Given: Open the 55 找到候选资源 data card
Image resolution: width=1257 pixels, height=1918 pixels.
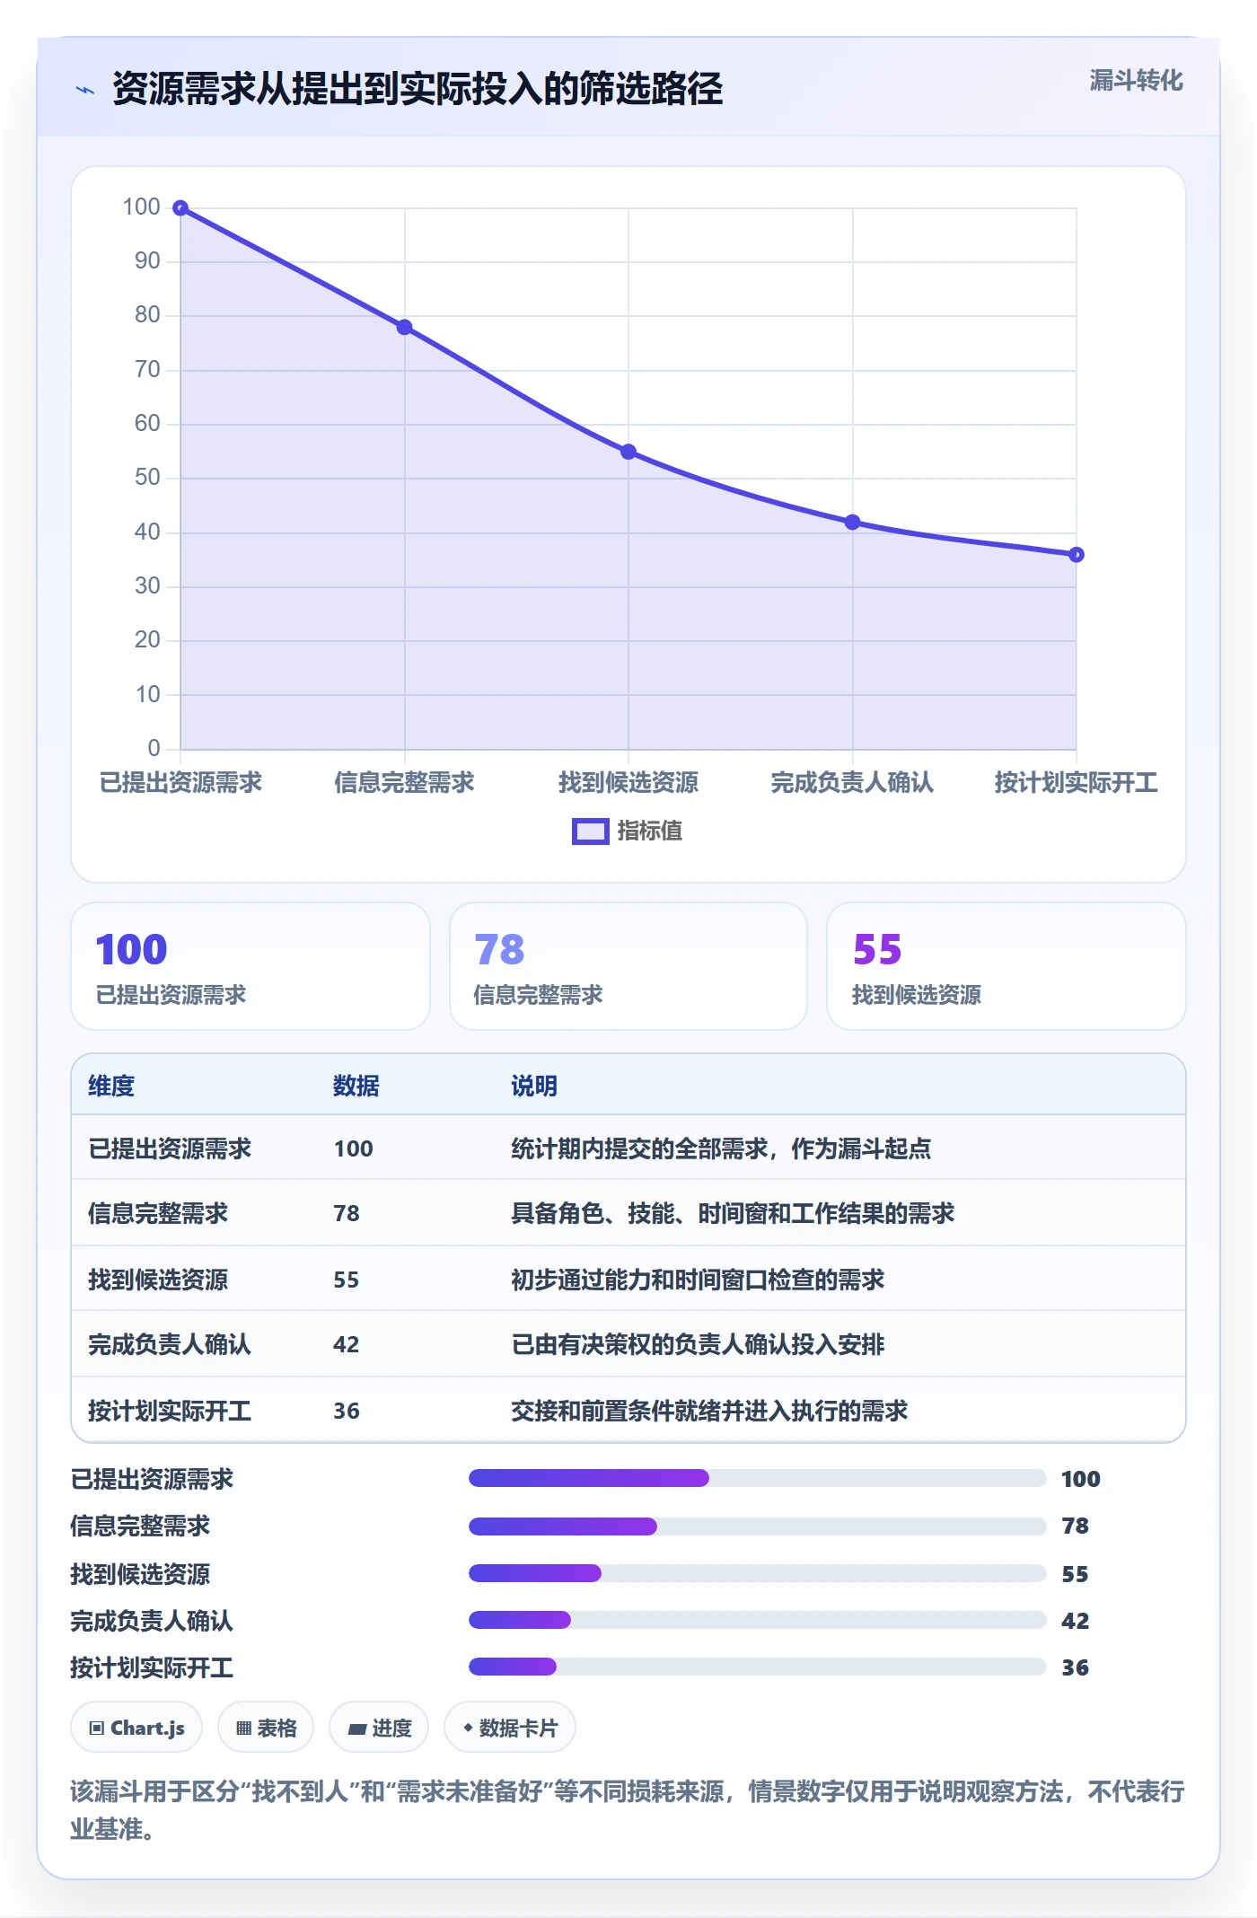Looking at the screenshot, I should (1006, 966).
